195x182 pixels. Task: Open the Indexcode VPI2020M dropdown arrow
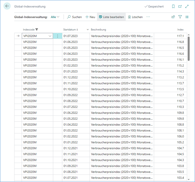click(x=50, y=36)
